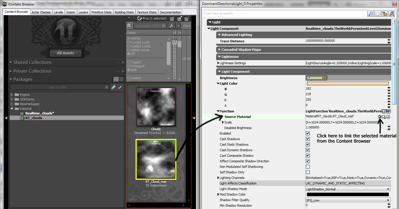The width and height of the screenshot is (399, 209).
Task: Open the wrench filter options in search bar
Action: [171, 26]
